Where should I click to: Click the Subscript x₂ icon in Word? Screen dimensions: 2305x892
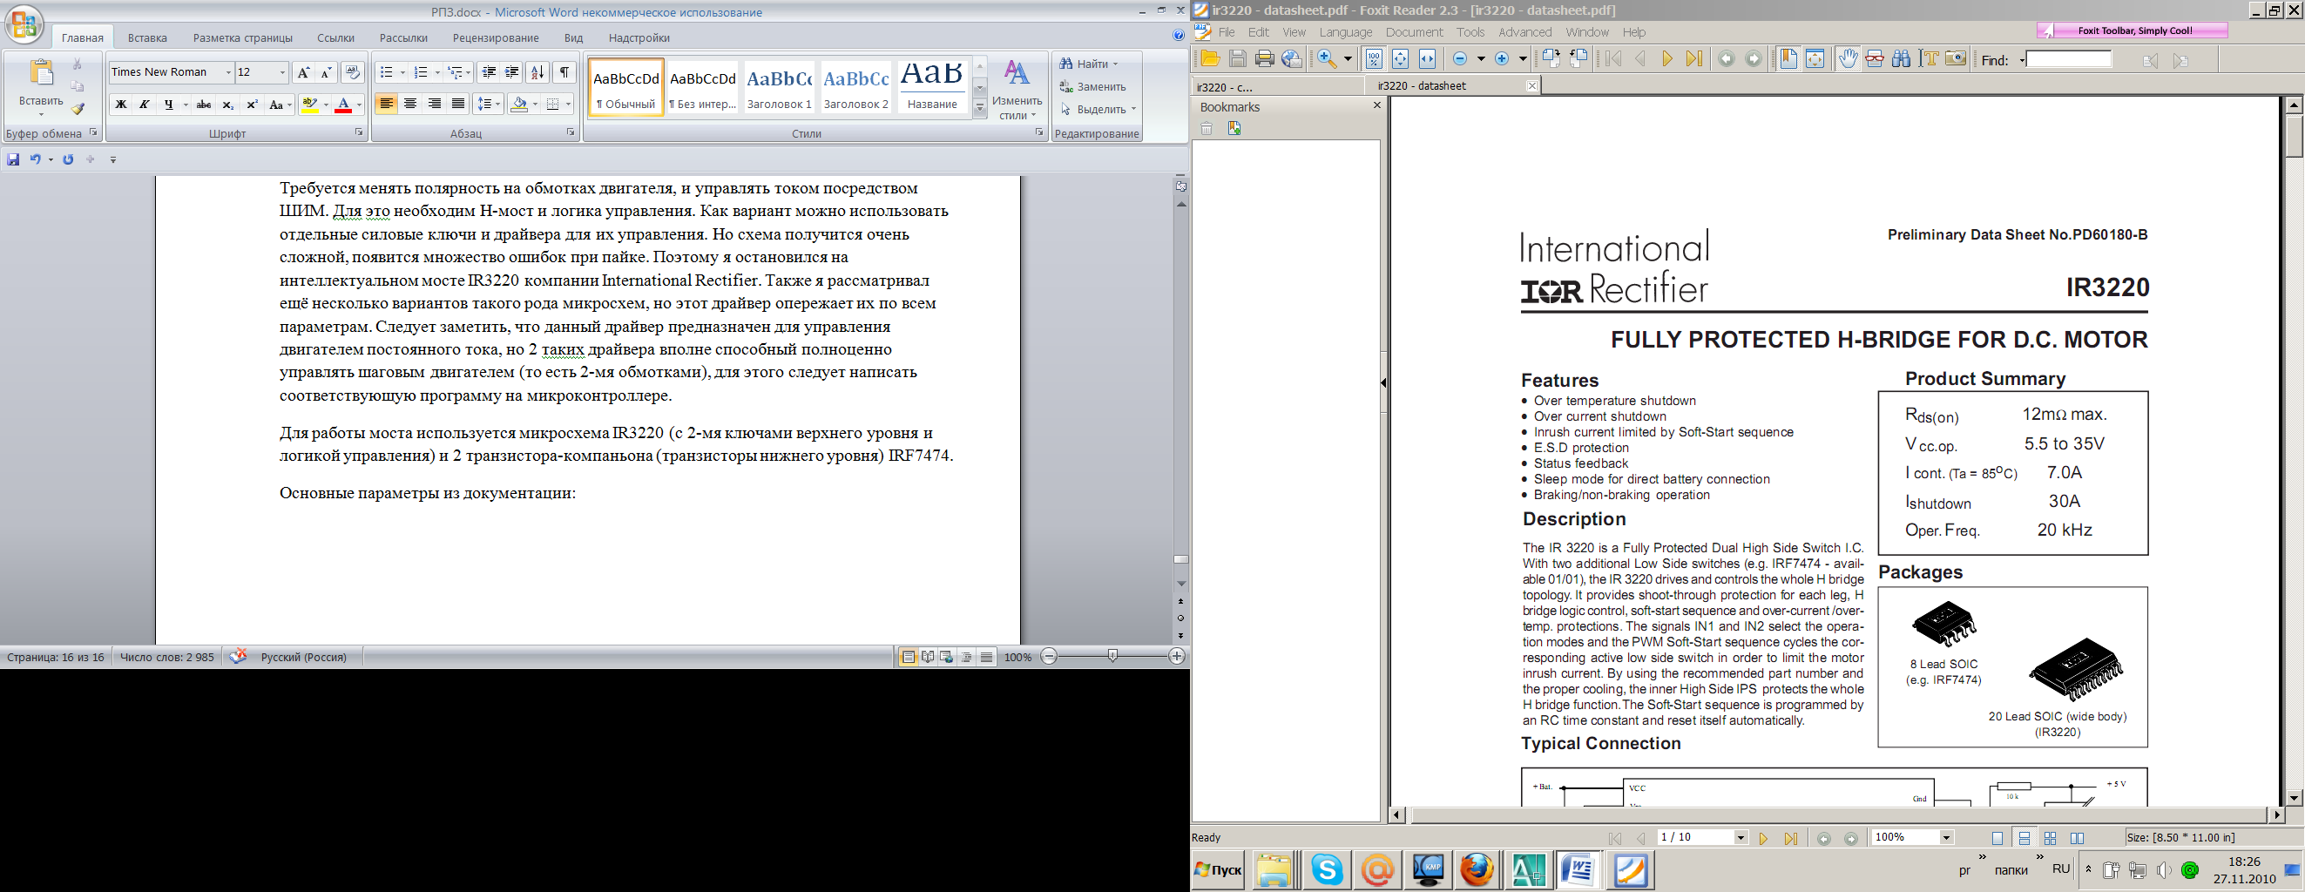pyautogui.click(x=227, y=105)
